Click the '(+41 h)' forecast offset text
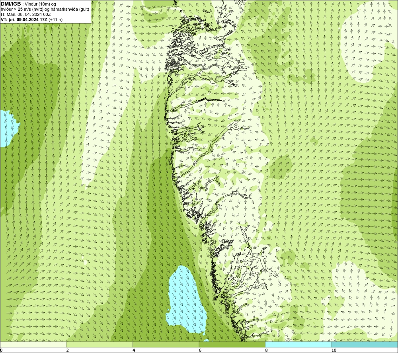 55,20
